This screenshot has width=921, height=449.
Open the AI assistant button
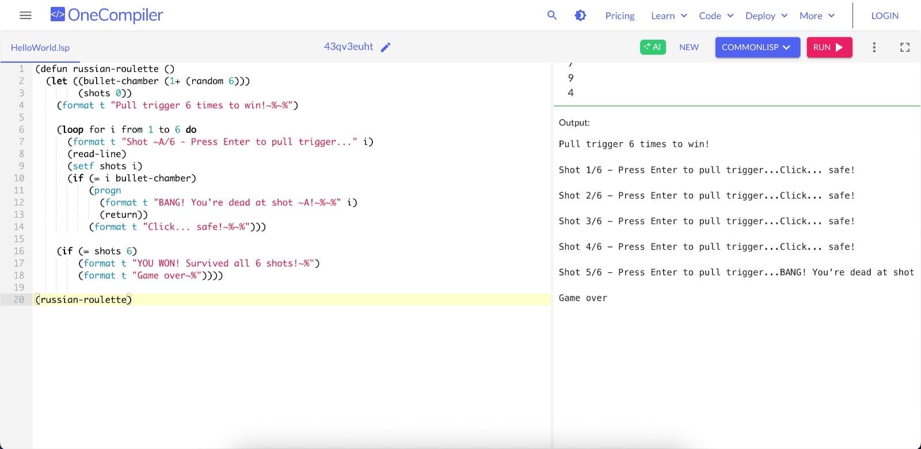click(x=653, y=47)
